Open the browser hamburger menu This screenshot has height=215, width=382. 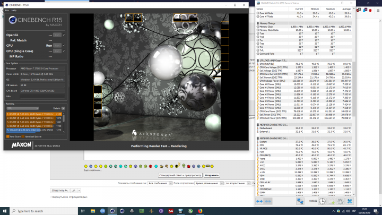378,10
